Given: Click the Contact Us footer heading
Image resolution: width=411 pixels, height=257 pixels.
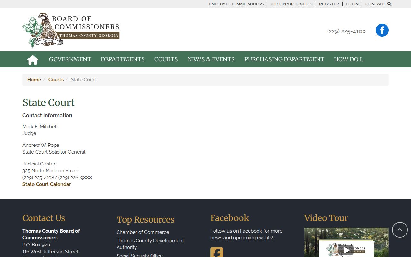Looking at the screenshot, I should [x=44, y=218].
